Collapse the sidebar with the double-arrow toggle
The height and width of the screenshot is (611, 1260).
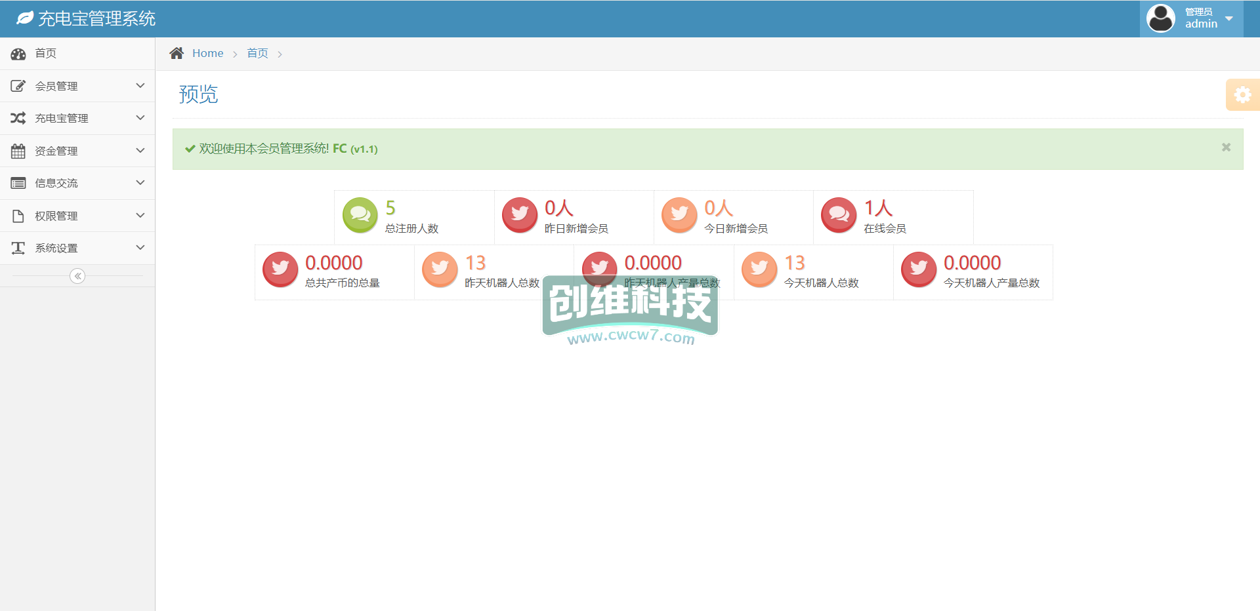tap(77, 276)
